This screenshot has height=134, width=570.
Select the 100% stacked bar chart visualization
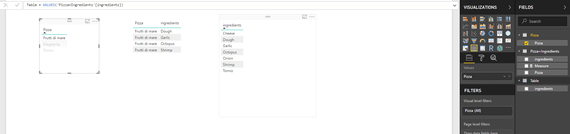500,19
